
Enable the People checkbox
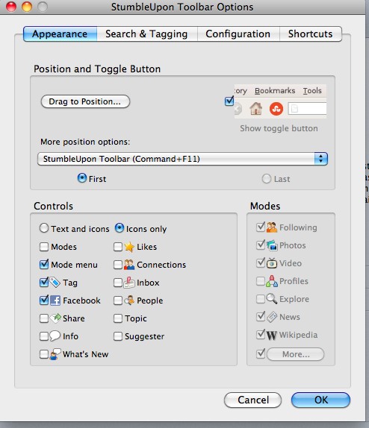[x=118, y=300]
